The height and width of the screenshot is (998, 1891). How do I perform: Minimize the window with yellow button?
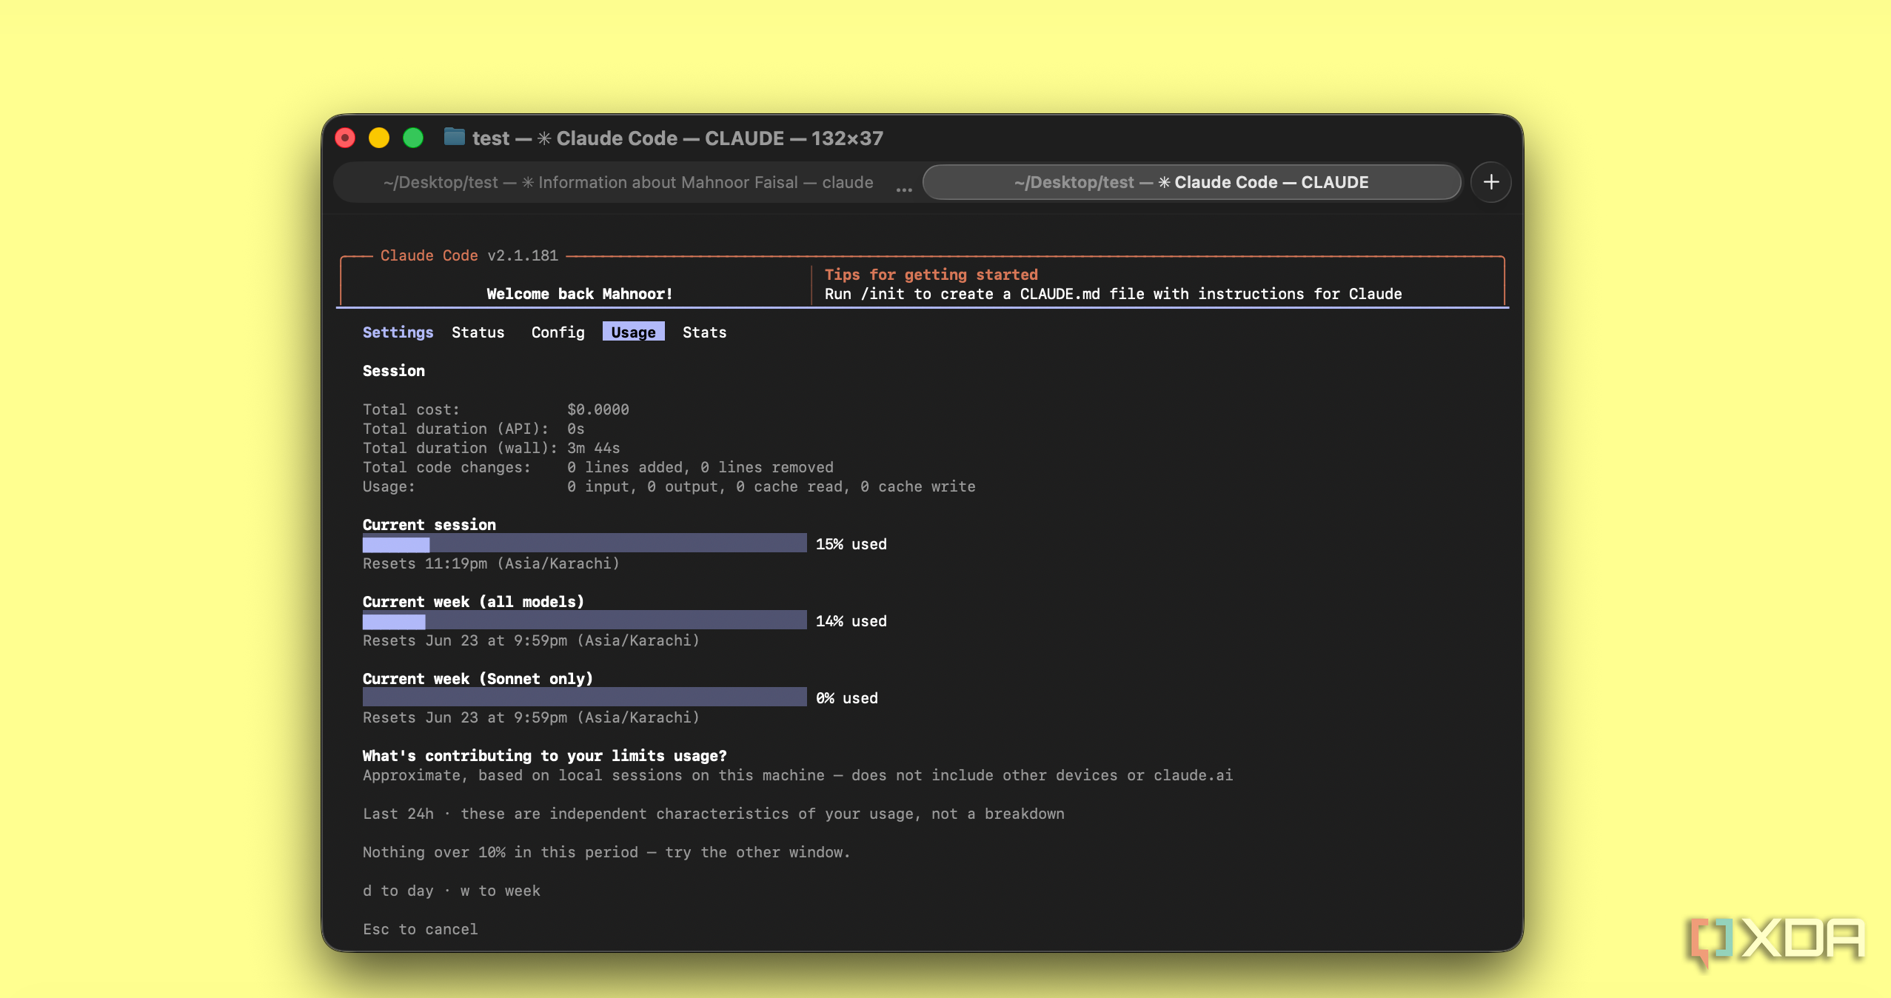[x=379, y=138]
